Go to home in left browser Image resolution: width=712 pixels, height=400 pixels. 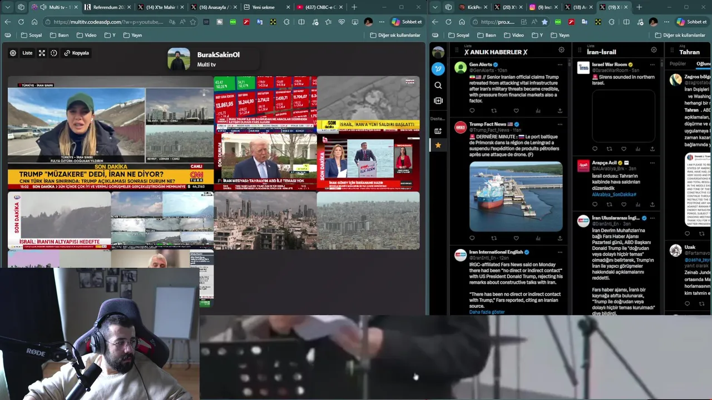coord(34,22)
